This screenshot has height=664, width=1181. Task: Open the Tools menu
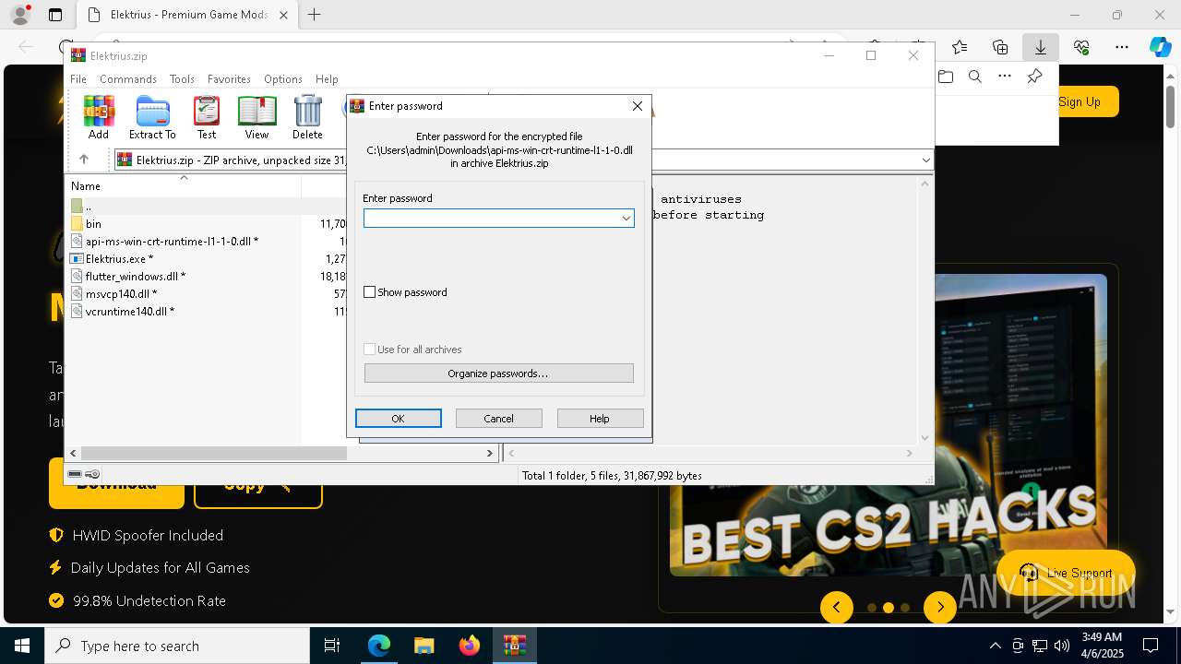coord(182,79)
